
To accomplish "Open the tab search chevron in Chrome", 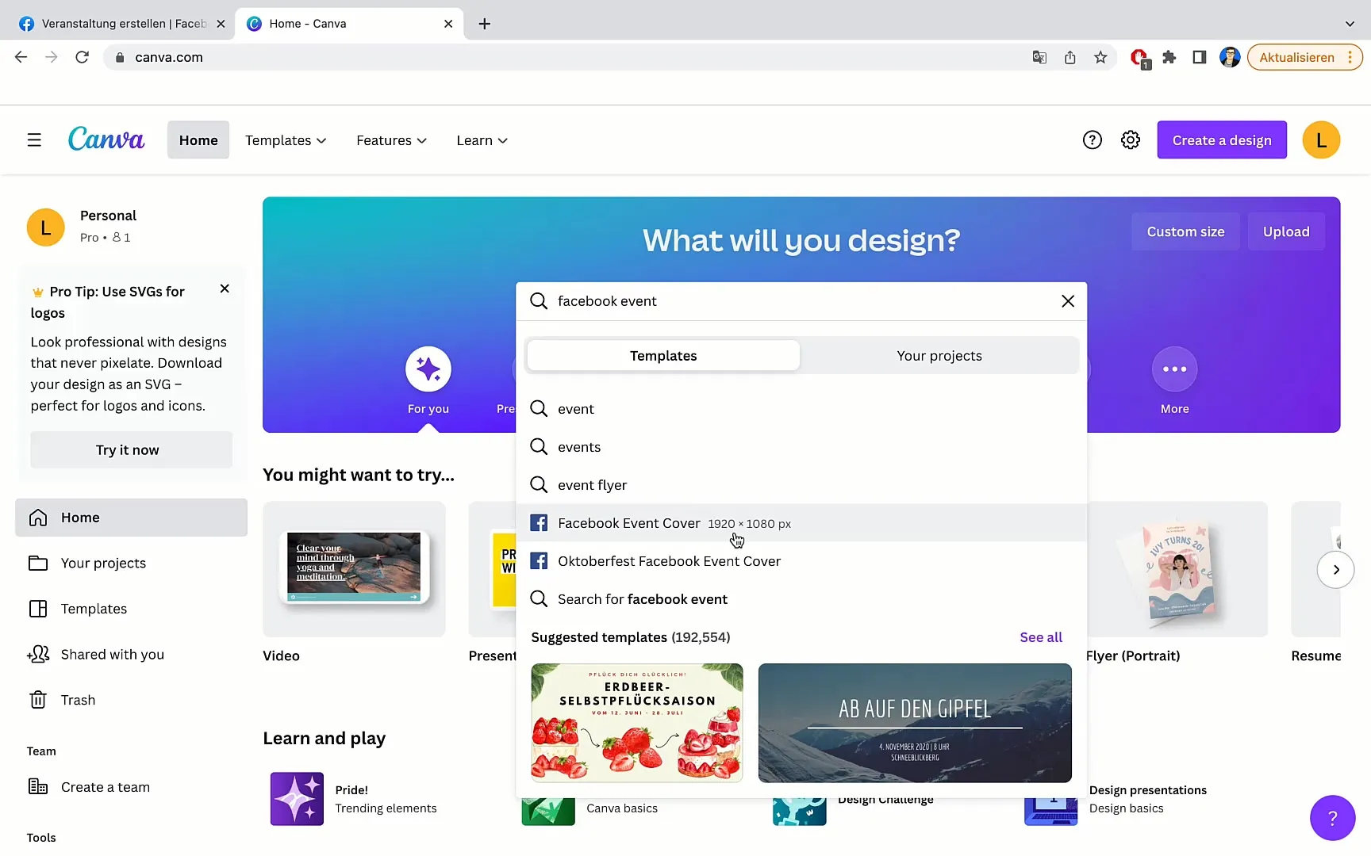I will 1350,24.
